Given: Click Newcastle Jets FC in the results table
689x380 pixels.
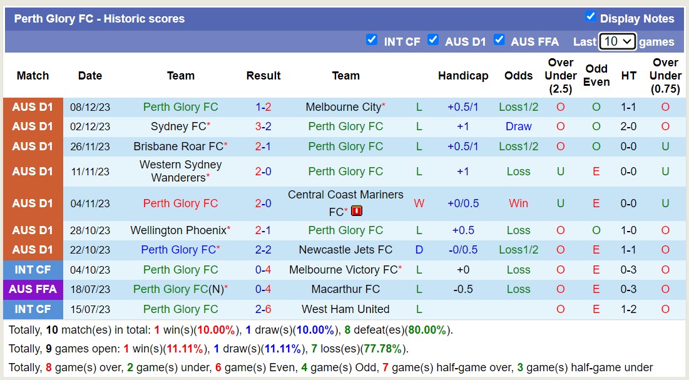Looking at the screenshot, I should [x=345, y=250].
